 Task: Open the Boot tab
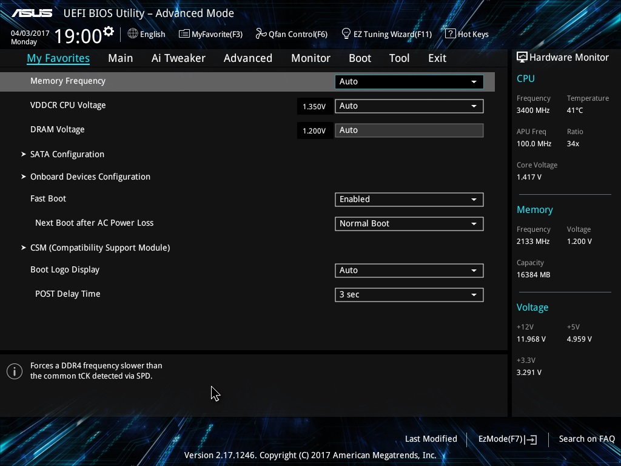point(360,58)
